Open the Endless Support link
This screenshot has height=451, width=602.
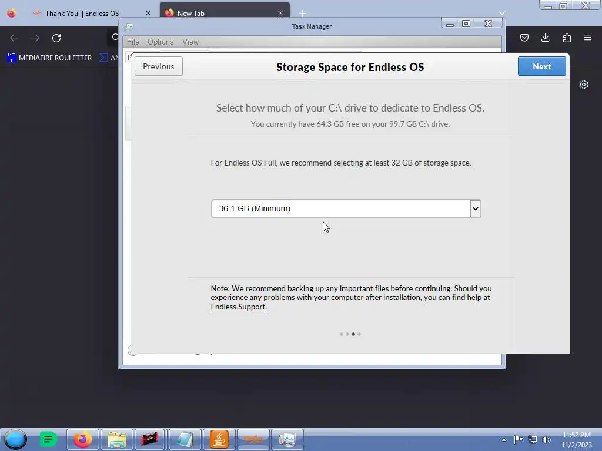click(x=238, y=307)
